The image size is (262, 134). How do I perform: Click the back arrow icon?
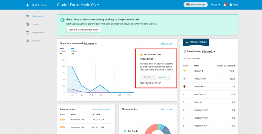pyautogui.click(x=28, y=5)
